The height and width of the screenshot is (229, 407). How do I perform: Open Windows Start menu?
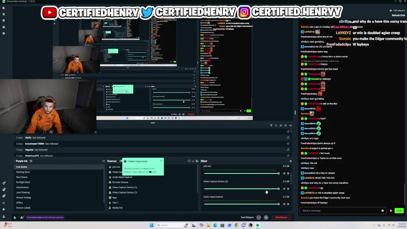(151, 225)
